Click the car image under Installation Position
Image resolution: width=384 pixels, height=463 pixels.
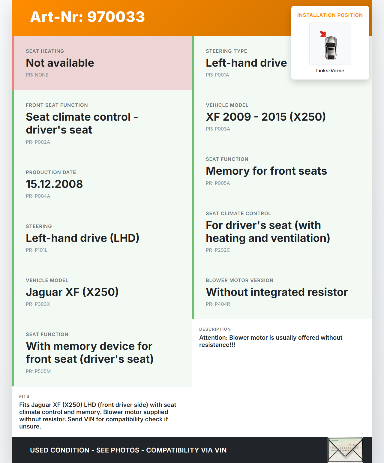pyautogui.click(x=331, y=47)
